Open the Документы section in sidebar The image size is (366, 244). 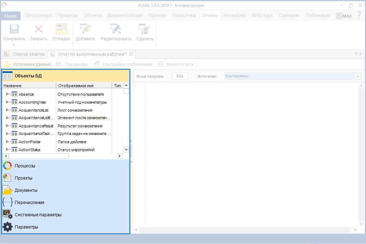pos(26,190)
